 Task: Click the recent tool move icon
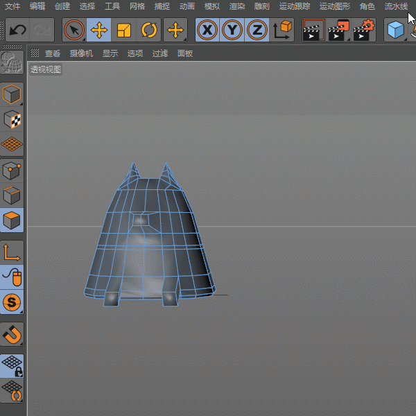pos(175,30)
